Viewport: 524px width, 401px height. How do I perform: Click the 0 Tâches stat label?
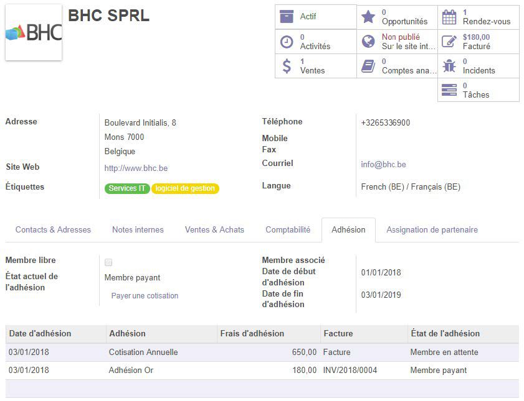476,90
